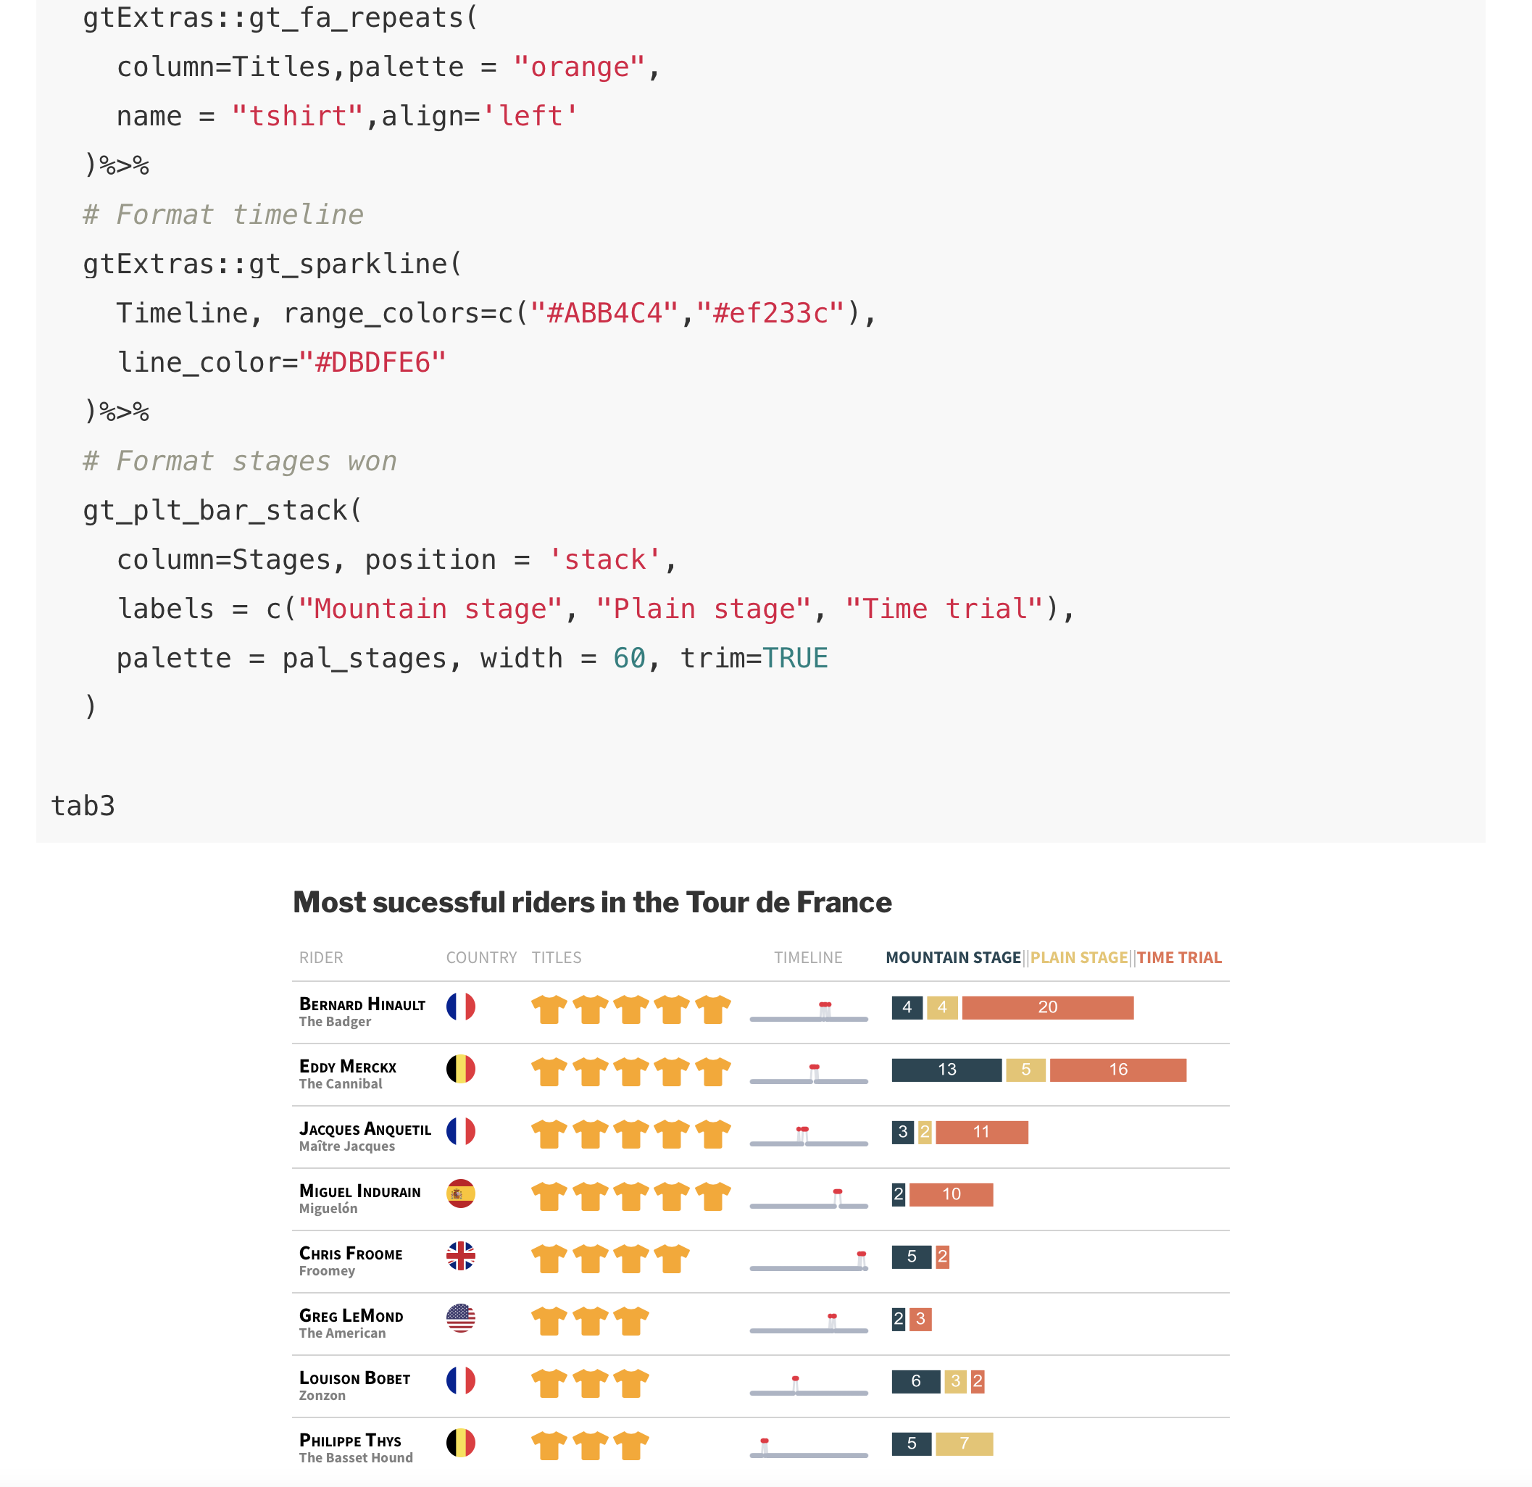The image size is (1532, 1487).
Task: Click the Belgian flag beside Philippe Thys
Action: tap(460, 1443)
